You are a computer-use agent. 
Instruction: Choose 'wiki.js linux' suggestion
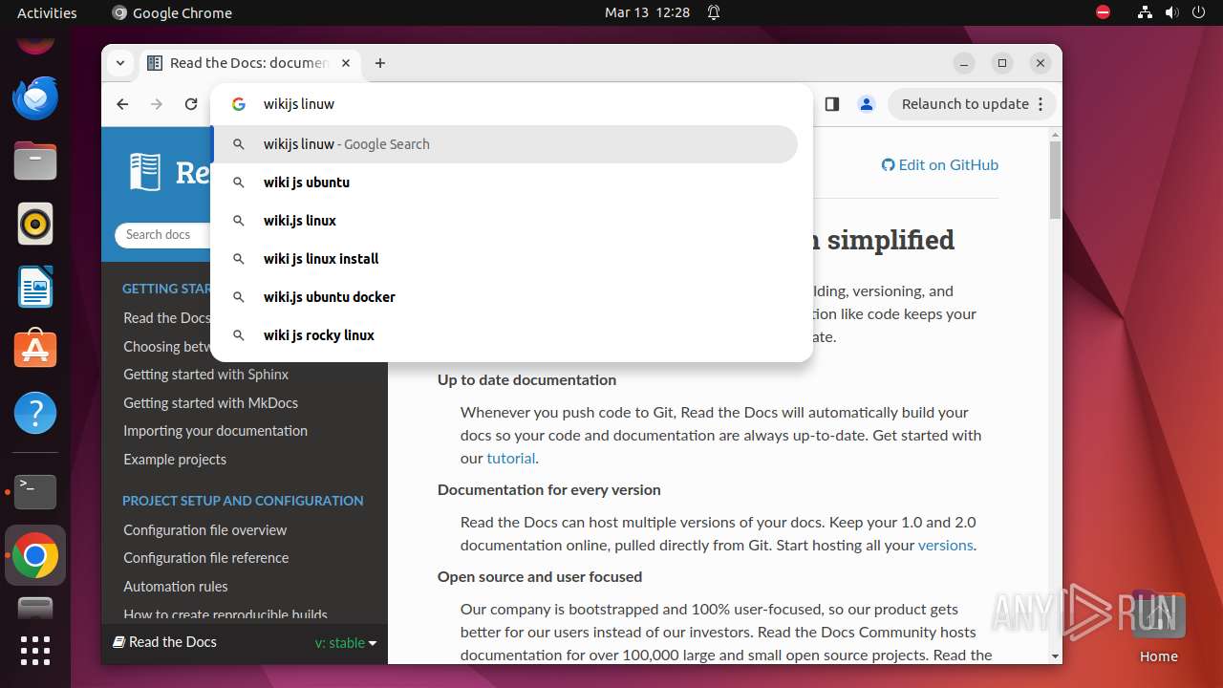coord(505,221)
